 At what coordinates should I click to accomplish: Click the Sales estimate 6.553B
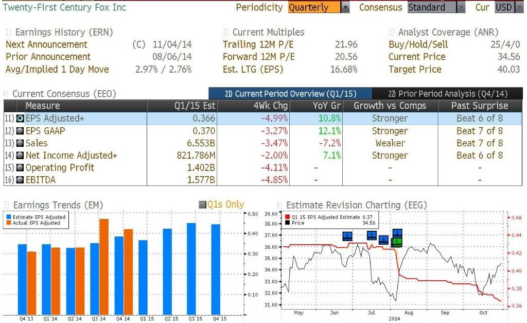click(x=201, y=143)
